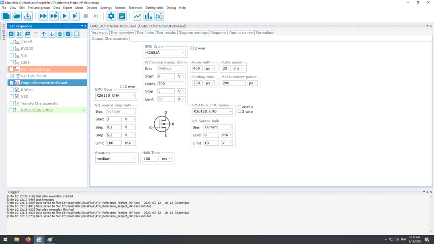Click the bar chart statistics icon
434x244 pixels.
click(148, 16)
